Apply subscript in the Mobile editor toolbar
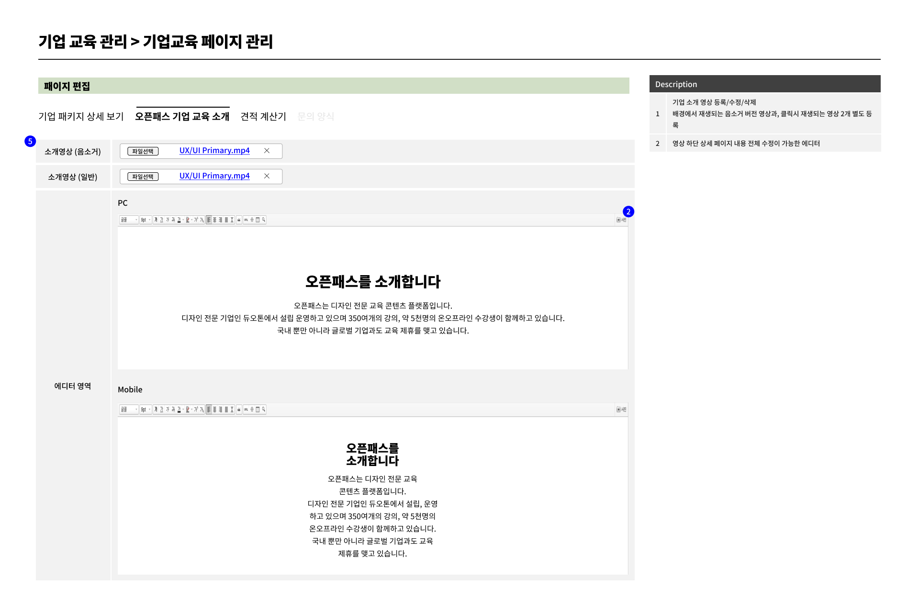Viewport: 919px width, 611px height. pyautogui.click(x=202, y=409)
